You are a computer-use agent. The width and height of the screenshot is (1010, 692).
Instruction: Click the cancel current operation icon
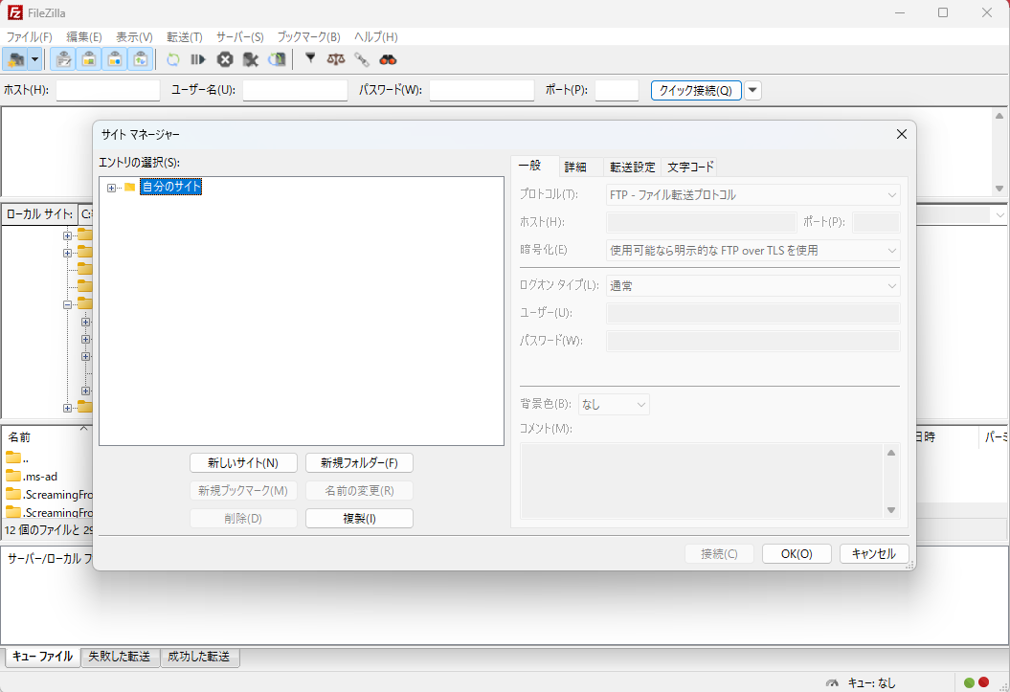coord(225,60)
